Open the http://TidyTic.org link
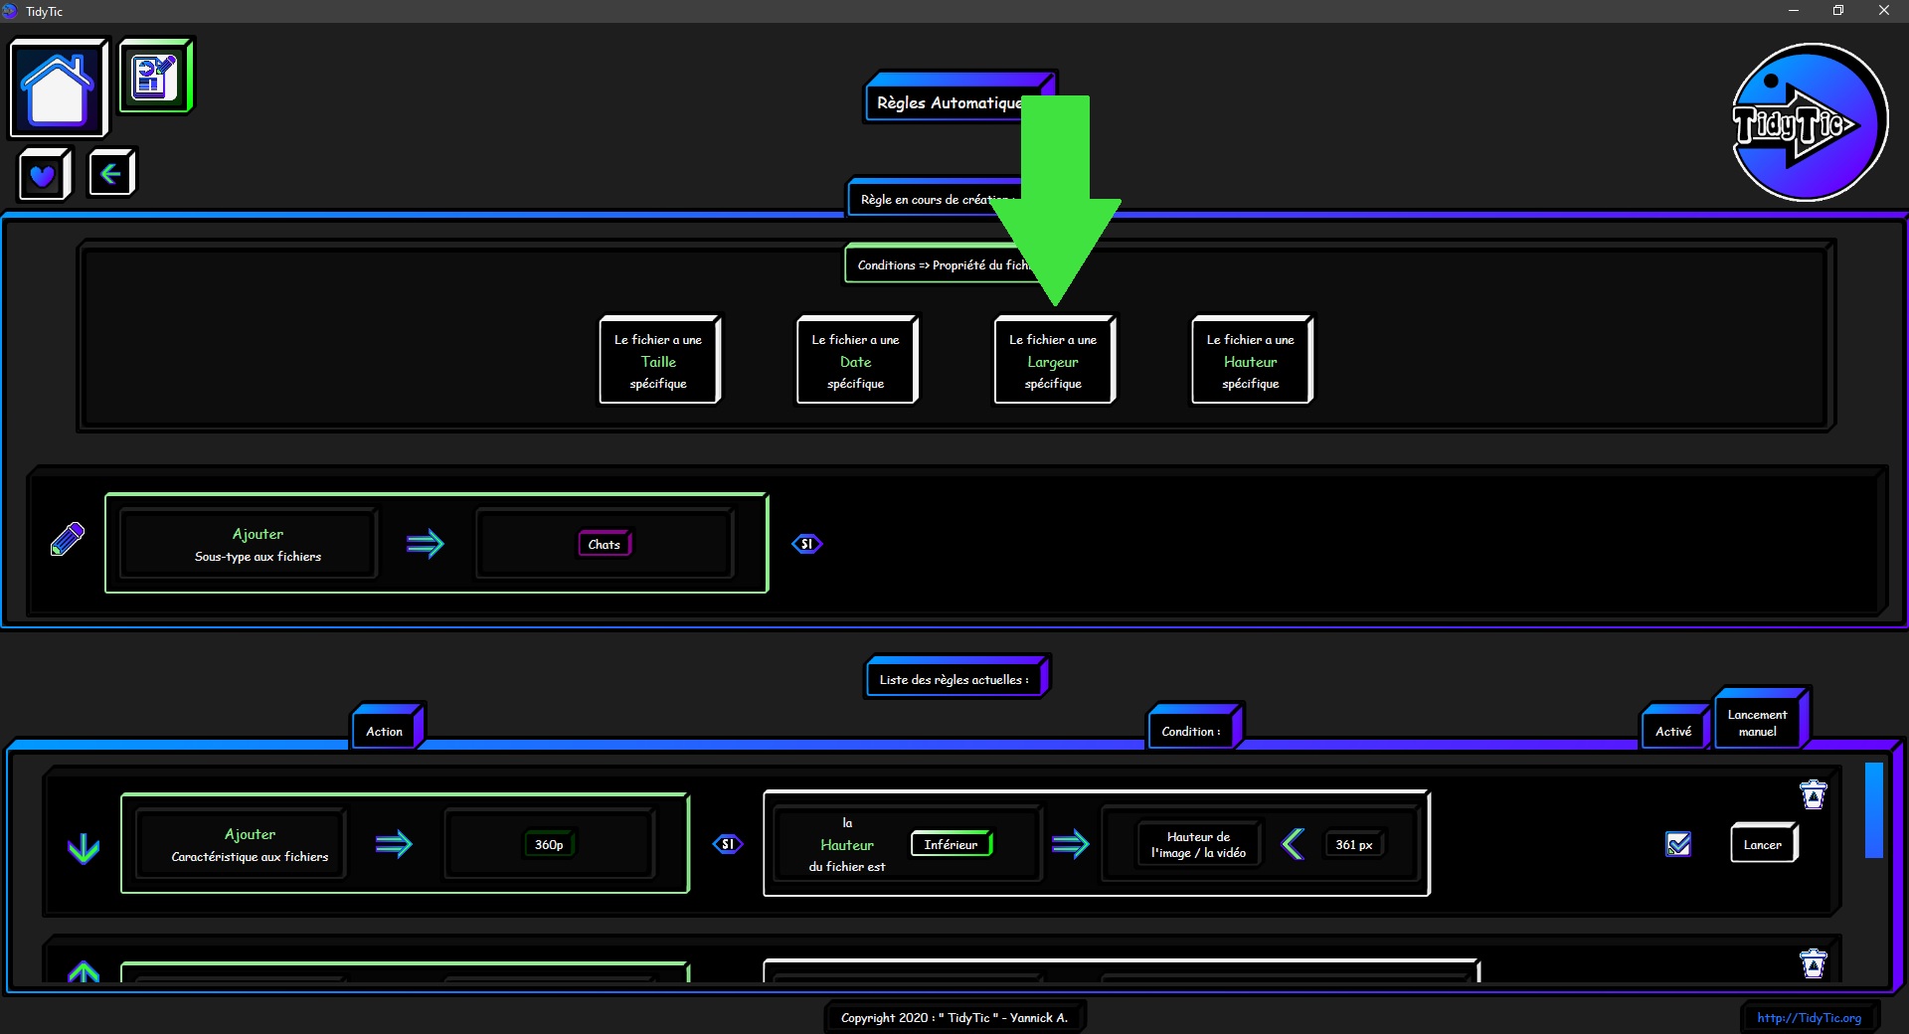Screen dimensions: 1909x1034 (x=1809, y=1017)
